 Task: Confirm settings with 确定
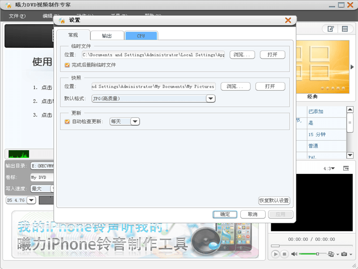pyautogui.click(x=225, y=214)
